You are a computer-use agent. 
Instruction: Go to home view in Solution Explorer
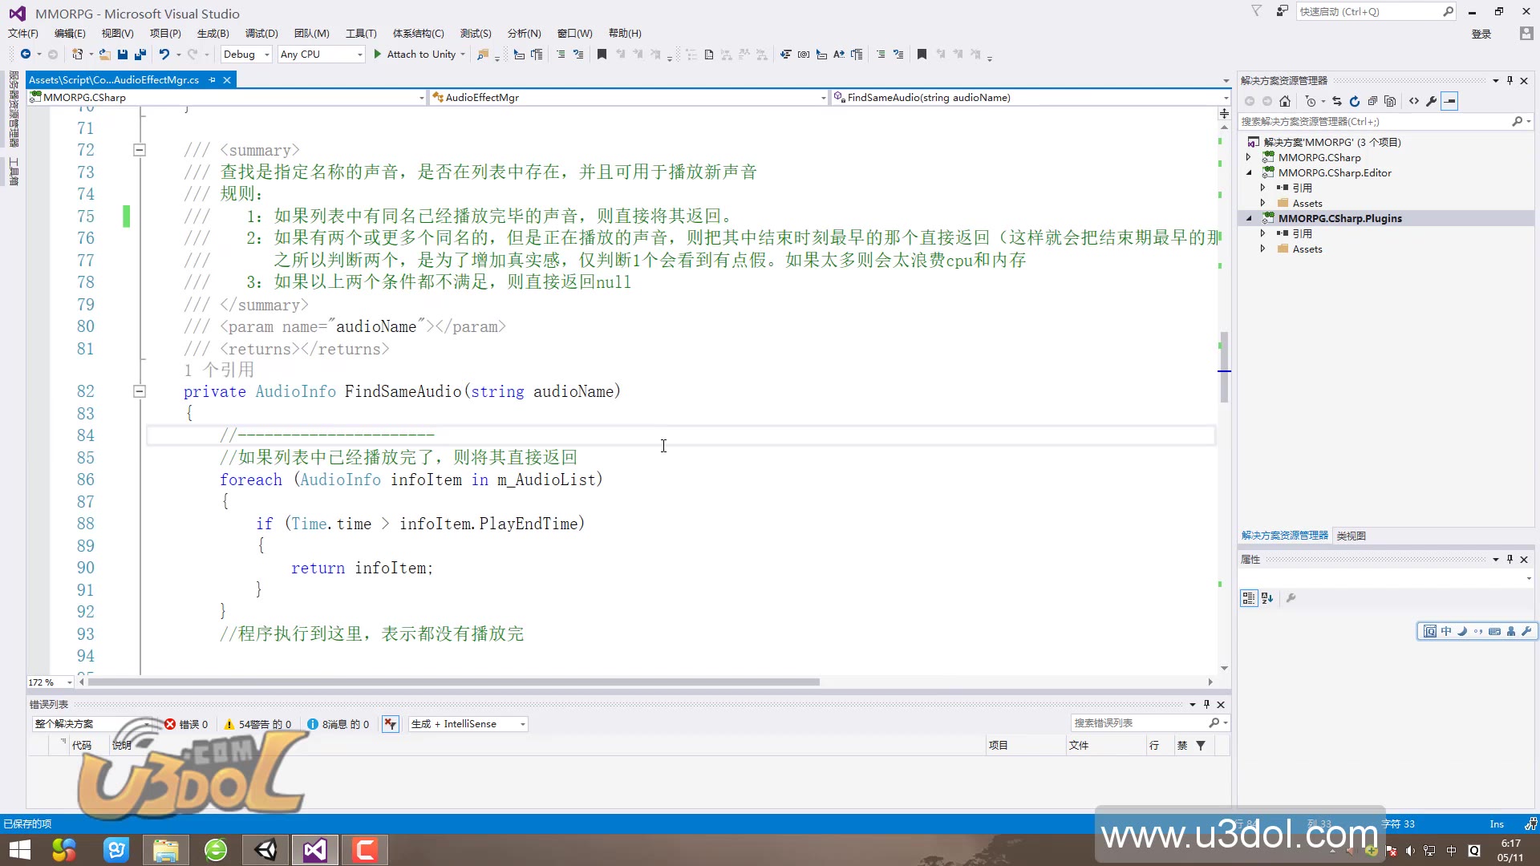point(1286,101)
